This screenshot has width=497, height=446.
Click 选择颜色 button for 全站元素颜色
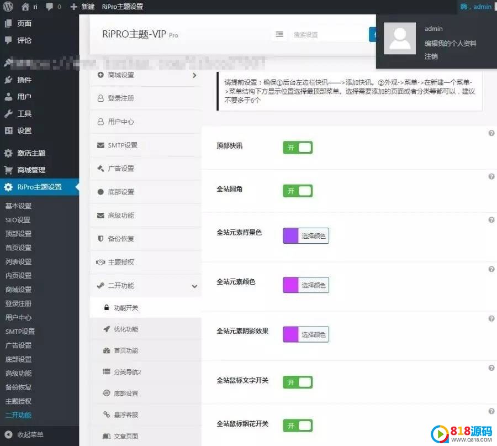[x=314, y=285]
